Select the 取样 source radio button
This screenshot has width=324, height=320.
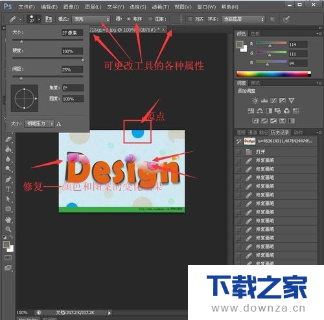(x=129, y=19)
